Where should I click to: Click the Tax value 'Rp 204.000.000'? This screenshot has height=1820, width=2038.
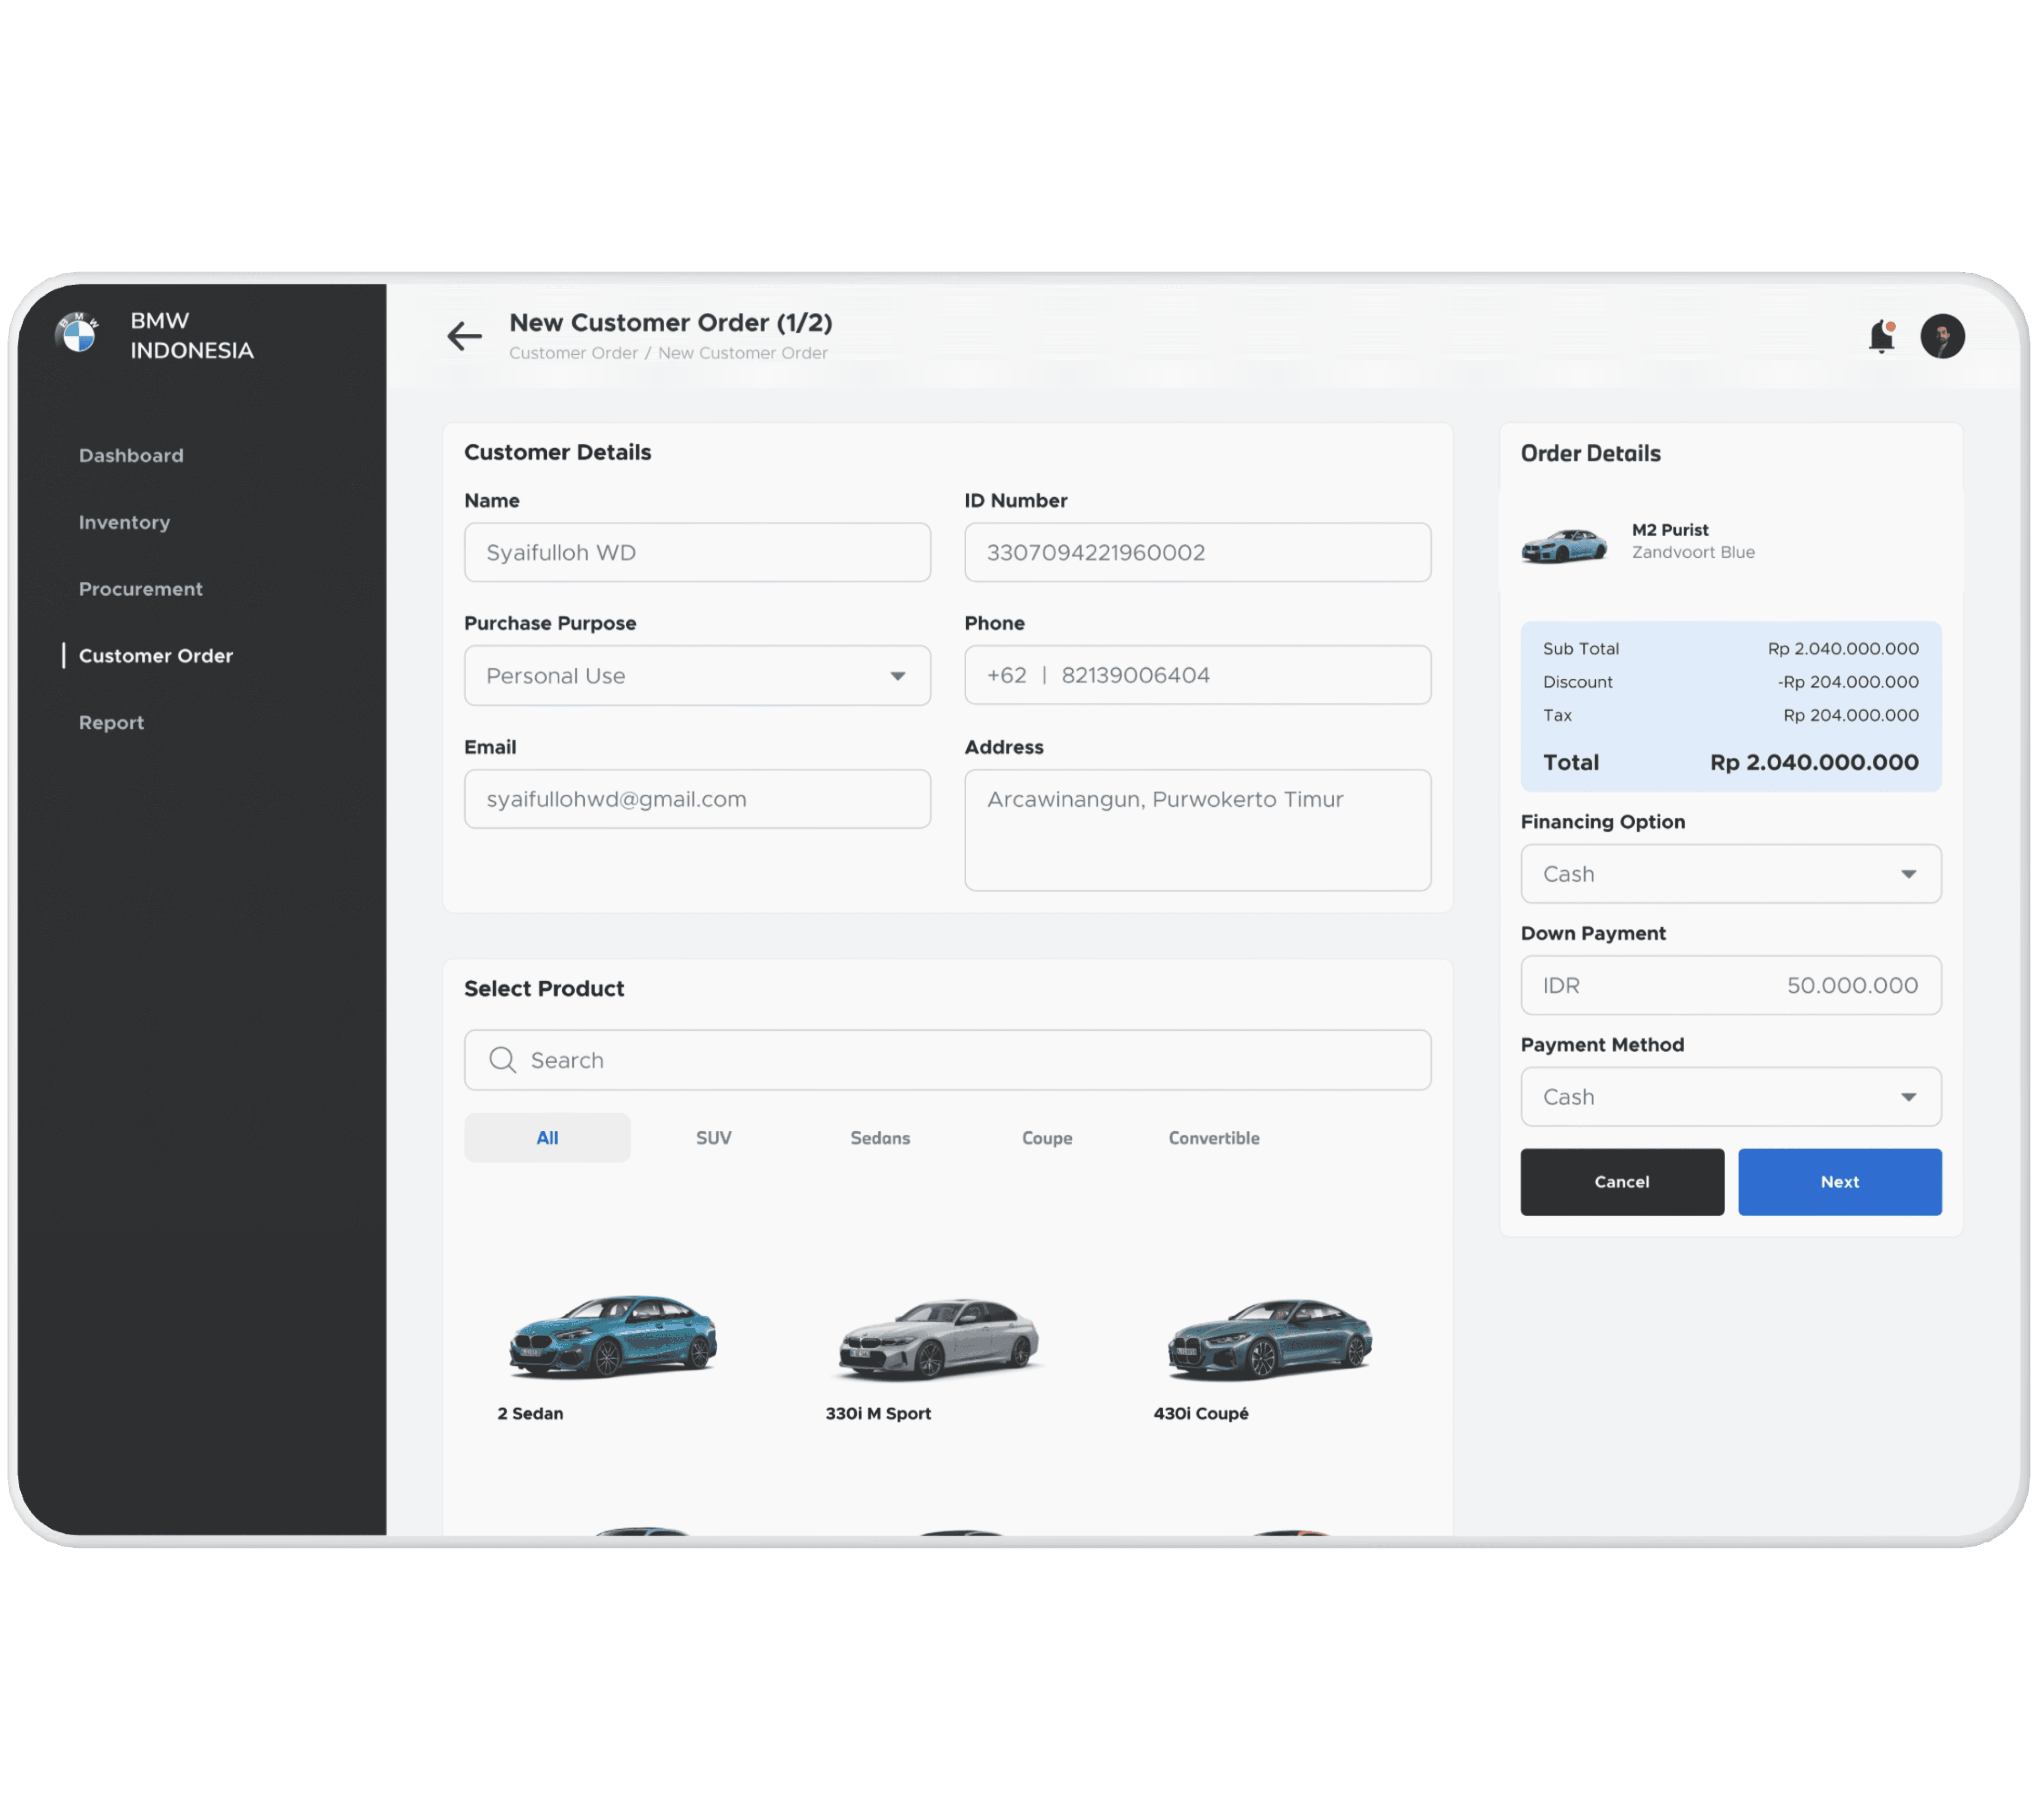1850,715
